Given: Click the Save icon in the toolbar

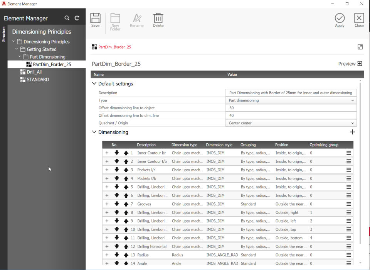Looking at the screenshot, I should pos(95,19).
